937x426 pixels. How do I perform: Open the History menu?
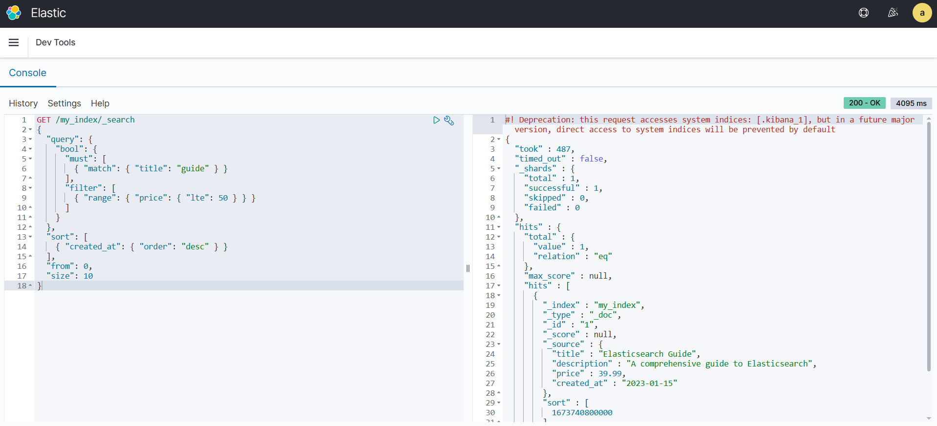[23, 103]
